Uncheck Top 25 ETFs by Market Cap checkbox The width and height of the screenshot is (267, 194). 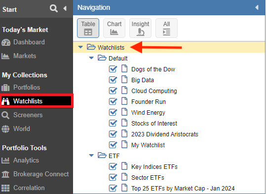click(113, 188)
